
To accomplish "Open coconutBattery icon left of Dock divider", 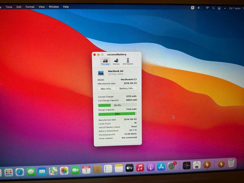I will (207, 164).
